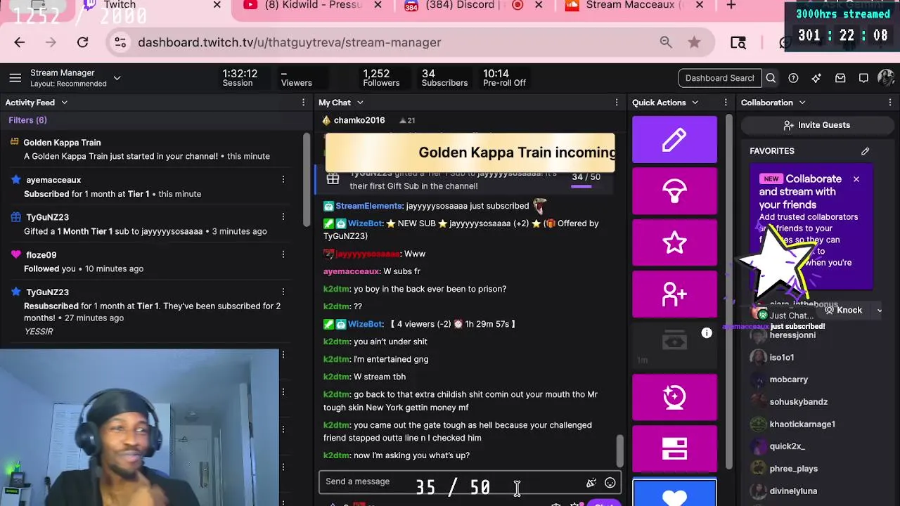
Task: Click the Dashboard Search field
Action: (719, 78)
